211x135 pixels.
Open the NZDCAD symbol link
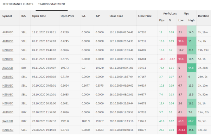tap(8, 130)
